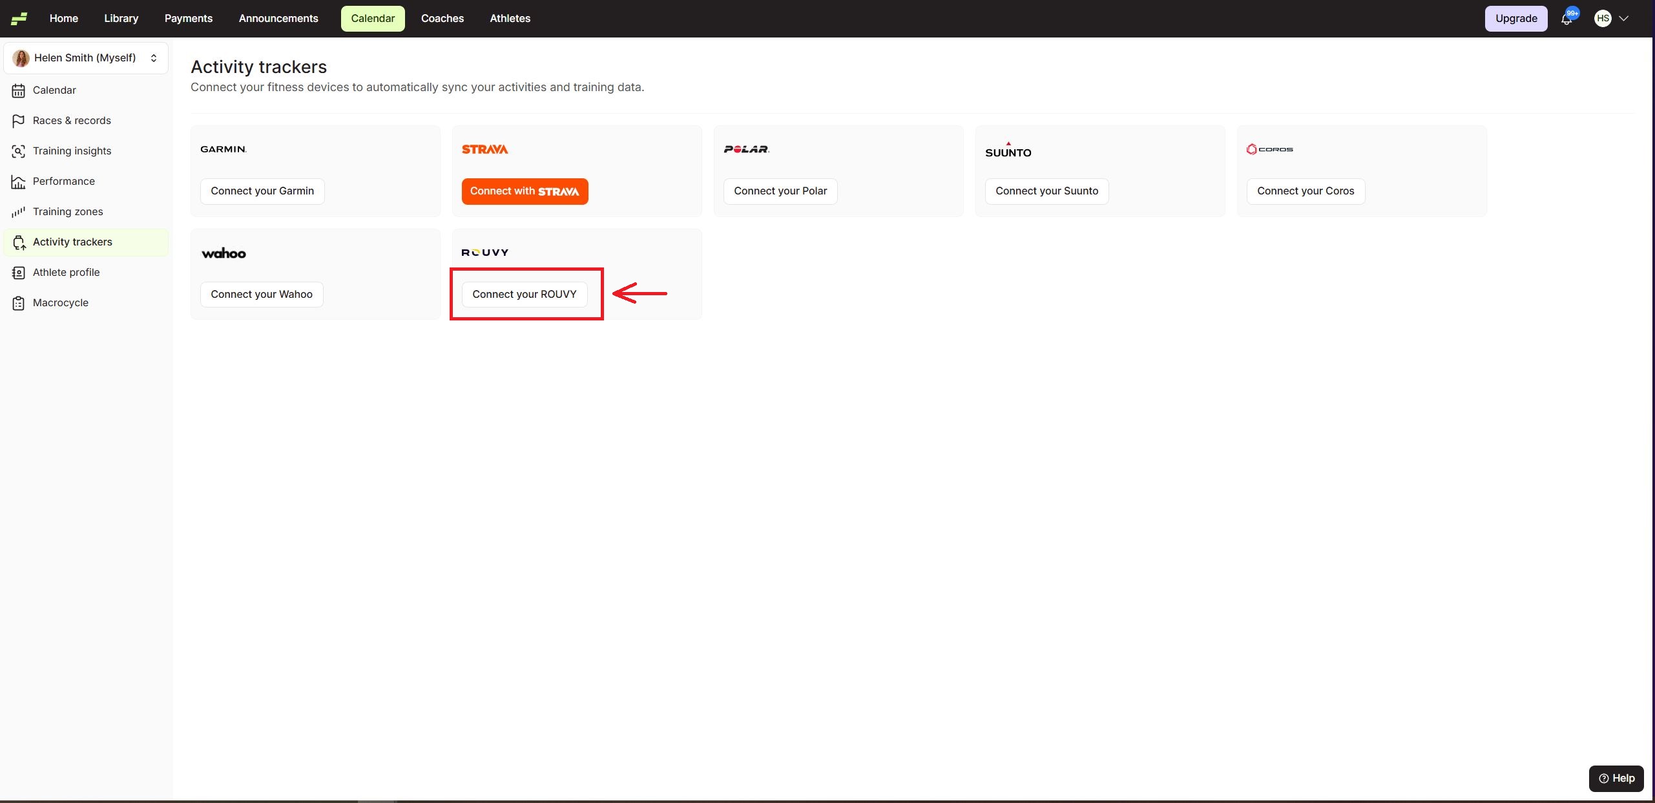This screenshot has width=1655, height=803.
Task: Click the Athlete profile icon
Action: tap(18, 273)
